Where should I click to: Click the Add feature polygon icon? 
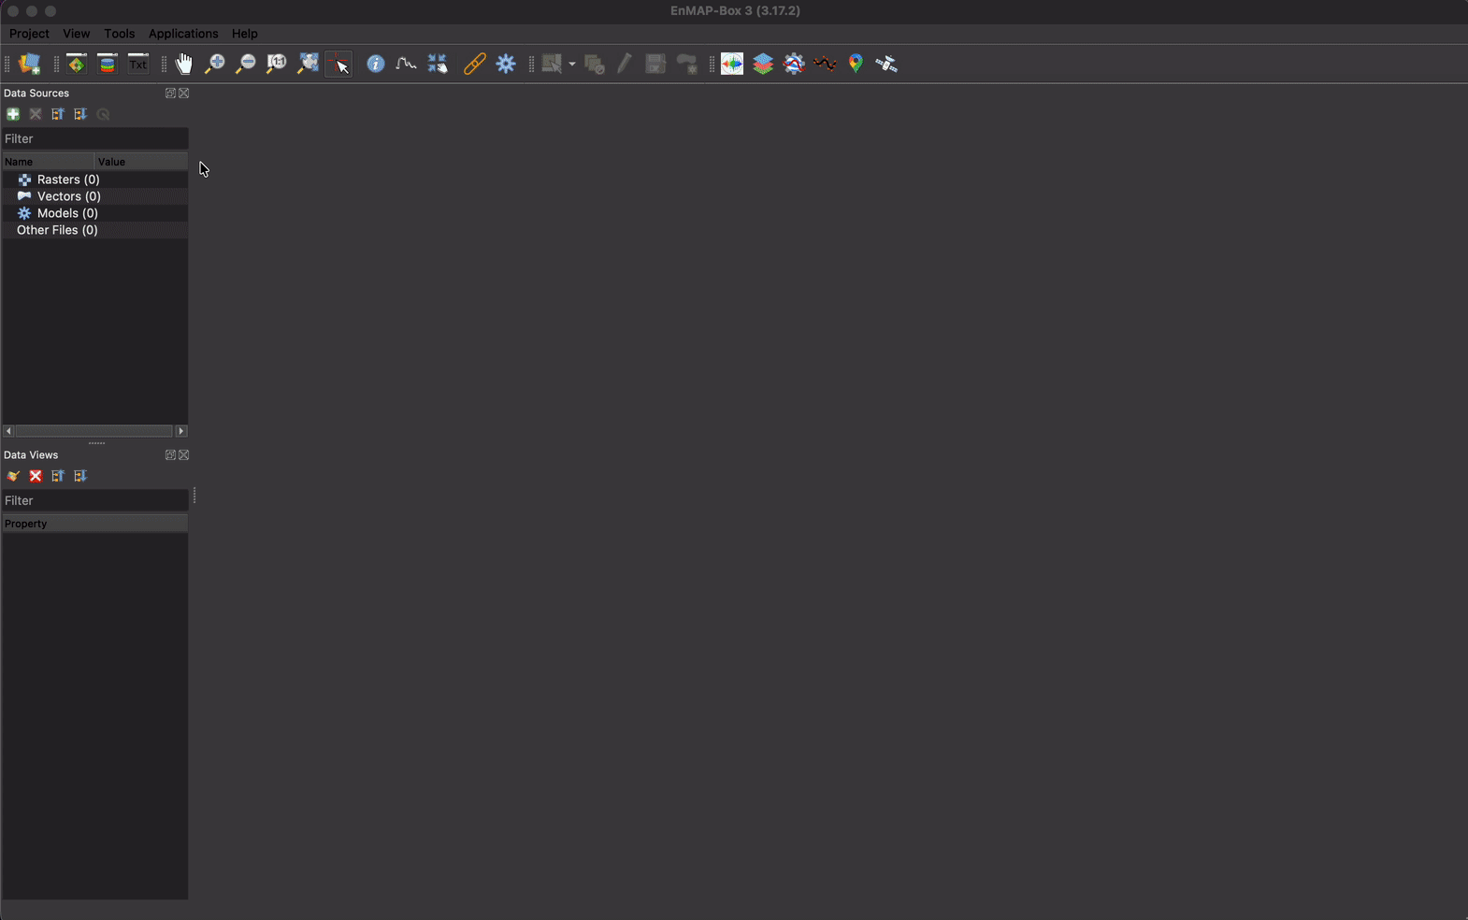click(x=687, y=64)
